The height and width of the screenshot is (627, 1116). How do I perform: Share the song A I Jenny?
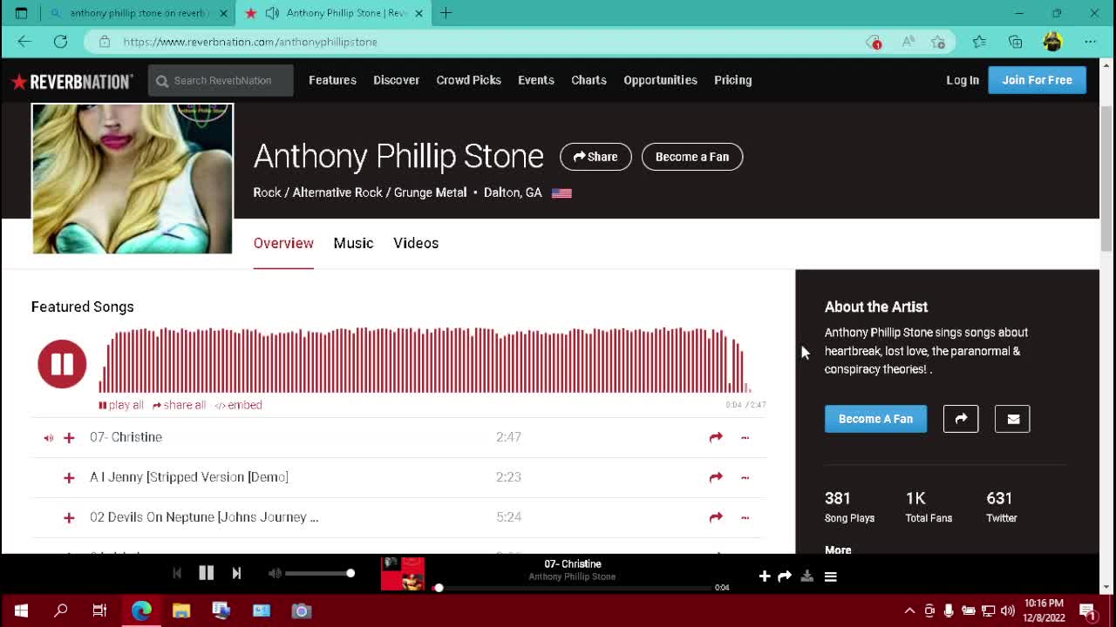point(716,477)
